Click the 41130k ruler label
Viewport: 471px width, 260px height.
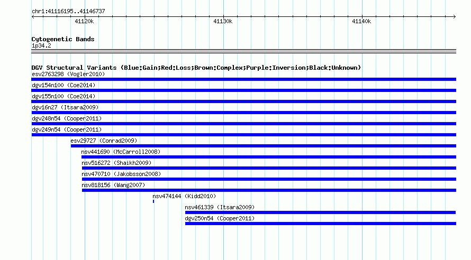pyautogui.click(x=223, y=21)
